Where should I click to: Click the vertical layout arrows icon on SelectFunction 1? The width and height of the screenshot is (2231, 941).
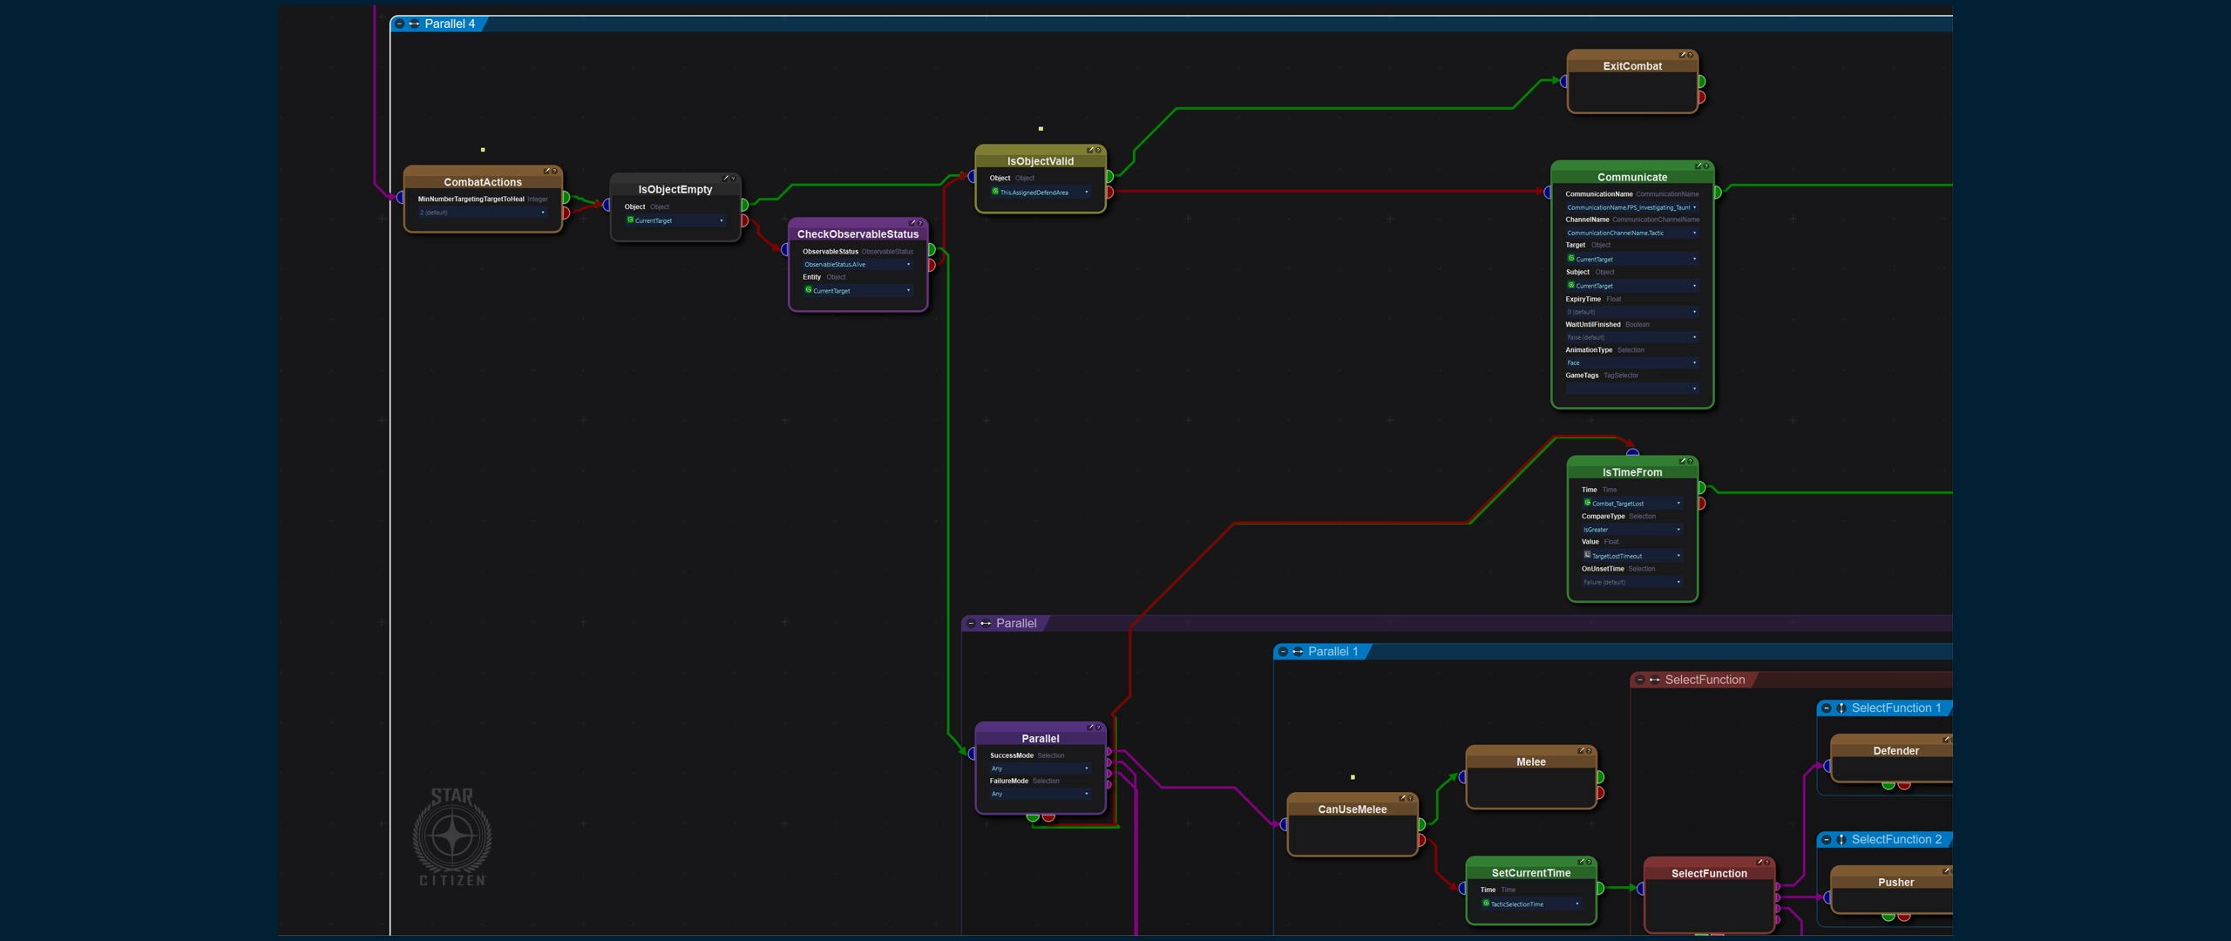click(x=1841, y=708)
